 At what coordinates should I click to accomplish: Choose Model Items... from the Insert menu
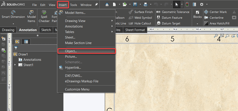click(x=86, y=13)
